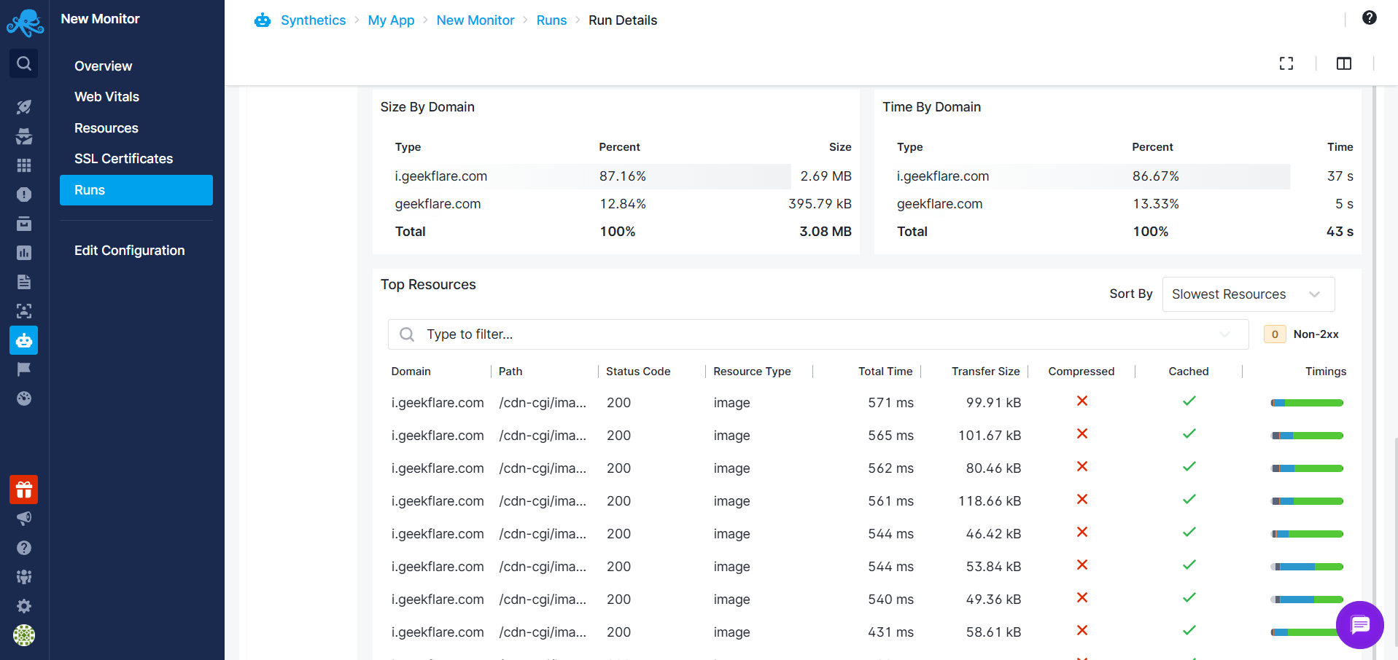Click the red gift box icon
Screen dimensions: 1398x660
tap(24, 490)
